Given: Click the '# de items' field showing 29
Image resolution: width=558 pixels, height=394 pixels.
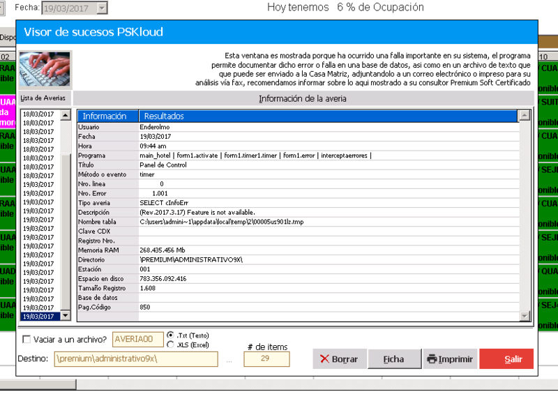Looking at the screenshot, I should [266, 358].
